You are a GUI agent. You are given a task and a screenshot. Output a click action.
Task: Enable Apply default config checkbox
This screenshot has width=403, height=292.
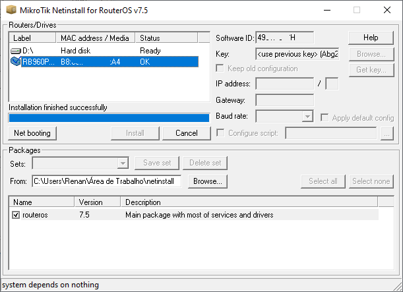(325, 117)
